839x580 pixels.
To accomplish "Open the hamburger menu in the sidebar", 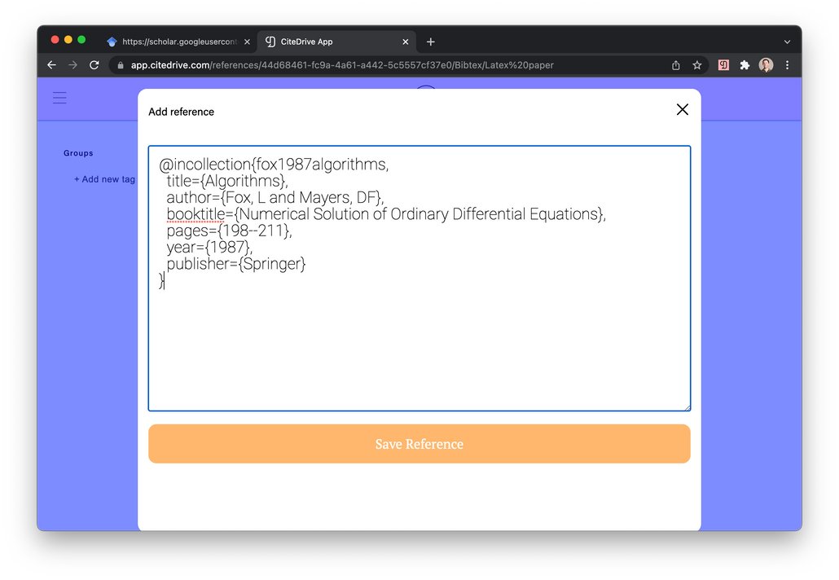I will tap(59, 97).
